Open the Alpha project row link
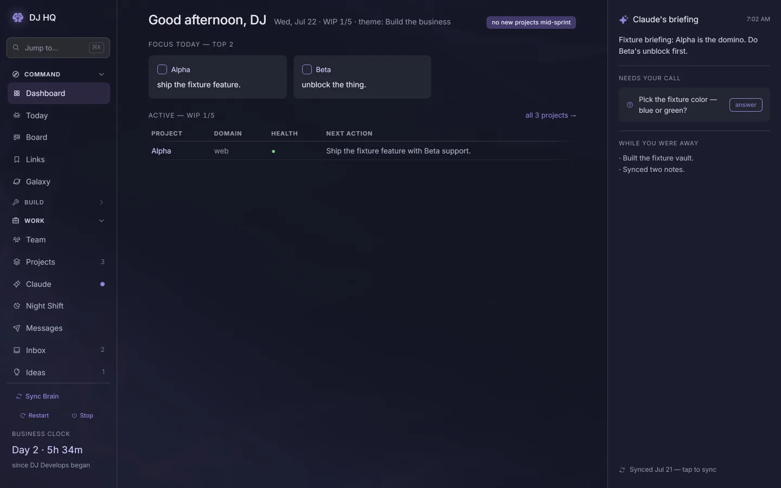 point(161,151)
